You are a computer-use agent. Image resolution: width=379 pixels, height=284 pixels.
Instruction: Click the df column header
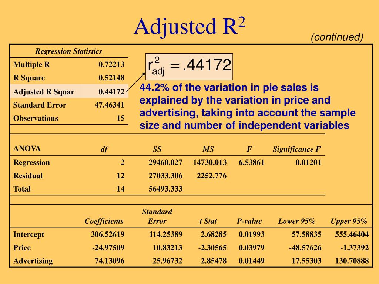click(x=104, y=149)
